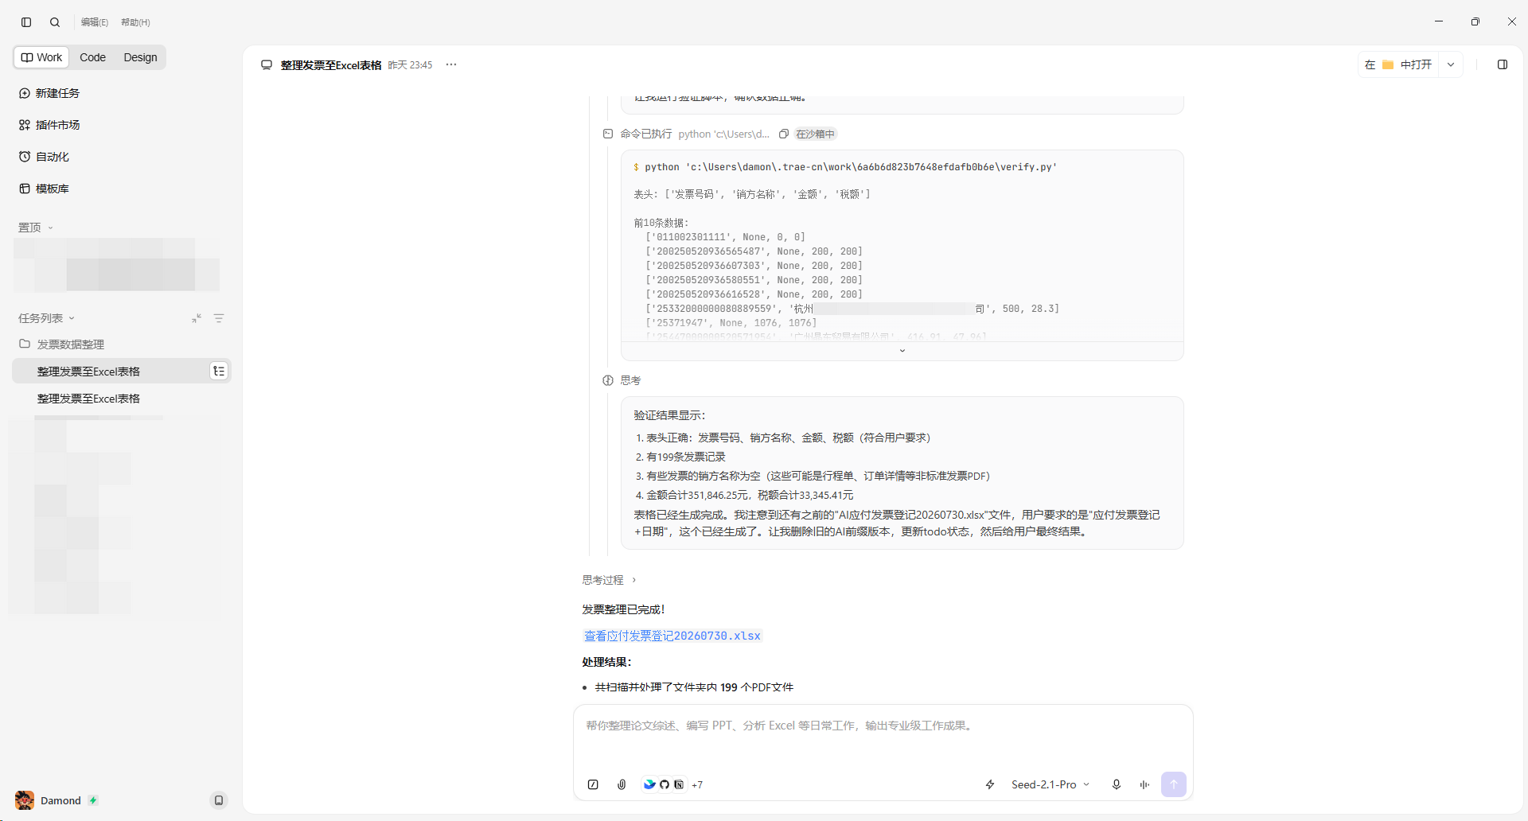Expand the command output with the chevron
1528x821 pixels.
pyautogui.click(x=902, y=351)
